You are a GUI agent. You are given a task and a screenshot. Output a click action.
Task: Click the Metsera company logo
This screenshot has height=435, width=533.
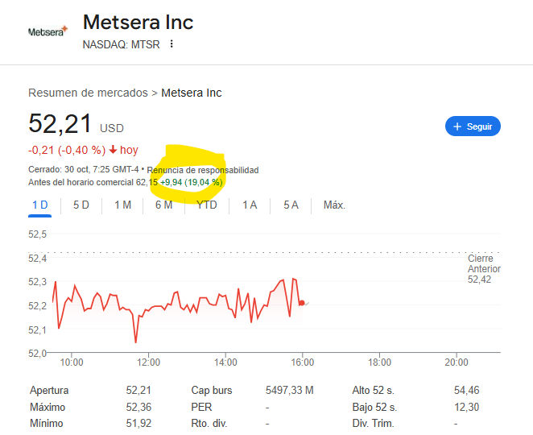(x=48, y=31)
